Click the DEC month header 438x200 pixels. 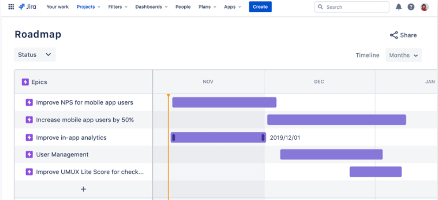[x=319, y=82]
